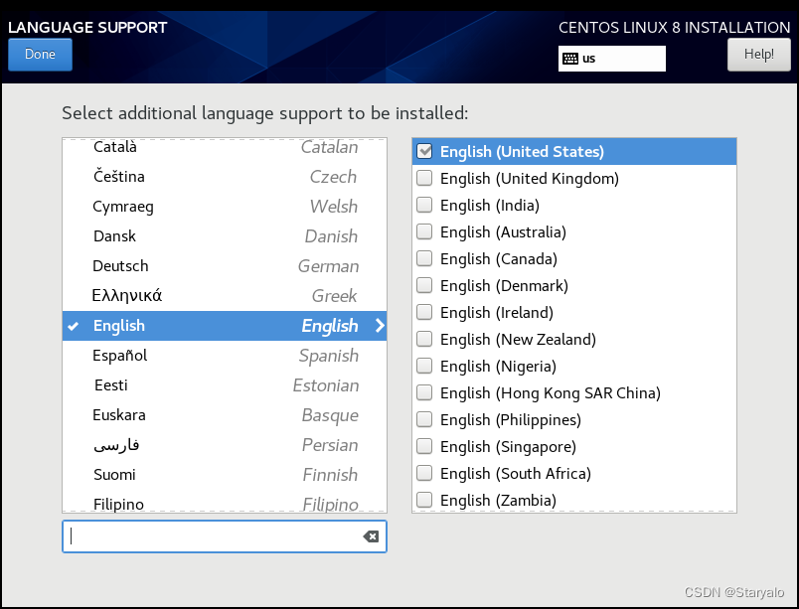Choose the Persian (فارسی) language row
The width and height of the screenshot is (799, 609).
(x=225, y=445)
